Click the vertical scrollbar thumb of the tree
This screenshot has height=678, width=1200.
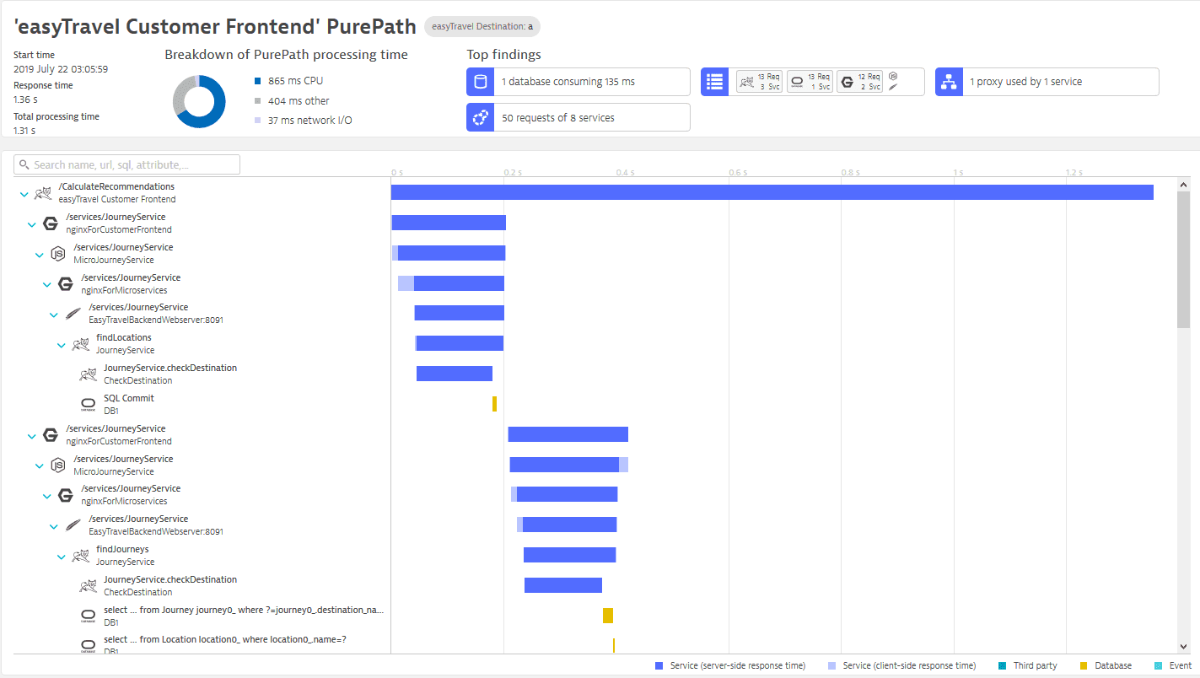click(1183, 259)
